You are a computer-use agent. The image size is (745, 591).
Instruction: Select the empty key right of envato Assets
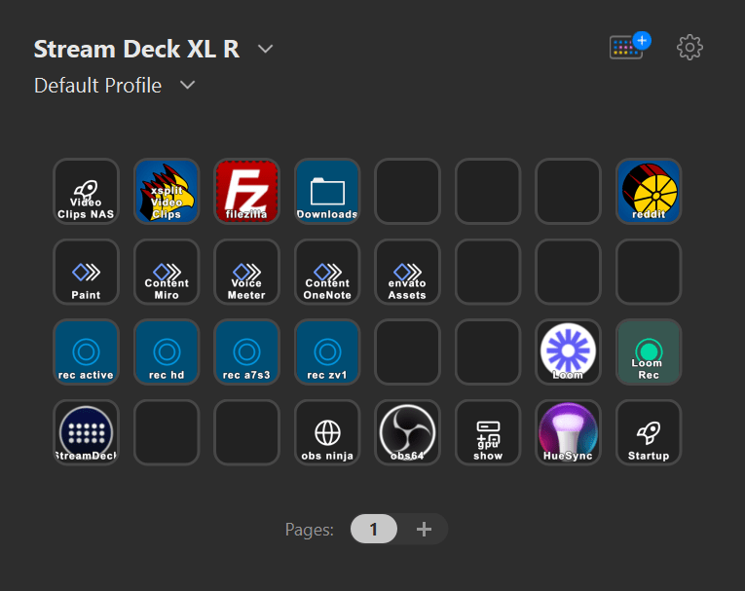click(488, 272)
